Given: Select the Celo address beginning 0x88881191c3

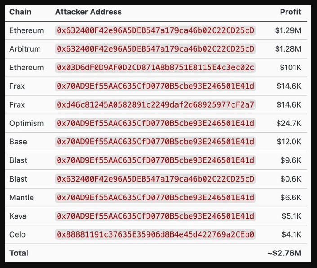Looking at the screenshot, I should (x=155, y=234).
